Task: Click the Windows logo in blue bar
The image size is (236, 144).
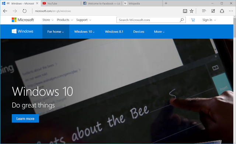Action: click(x=22, y=31)
